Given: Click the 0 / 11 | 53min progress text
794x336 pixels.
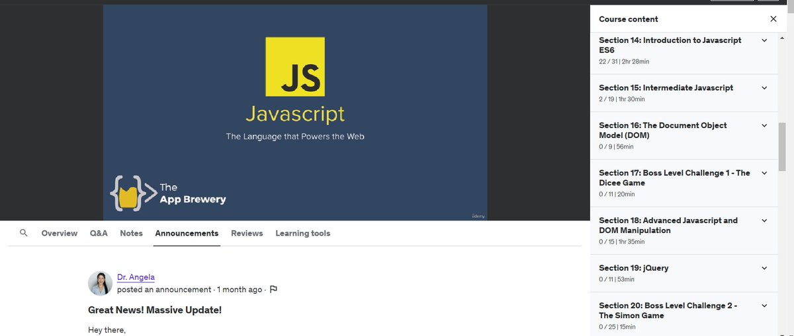Looking at the screenshot, I should pos(617,279).
